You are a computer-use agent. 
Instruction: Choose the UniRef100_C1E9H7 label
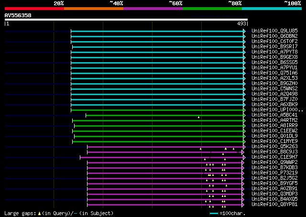[274, 157]
